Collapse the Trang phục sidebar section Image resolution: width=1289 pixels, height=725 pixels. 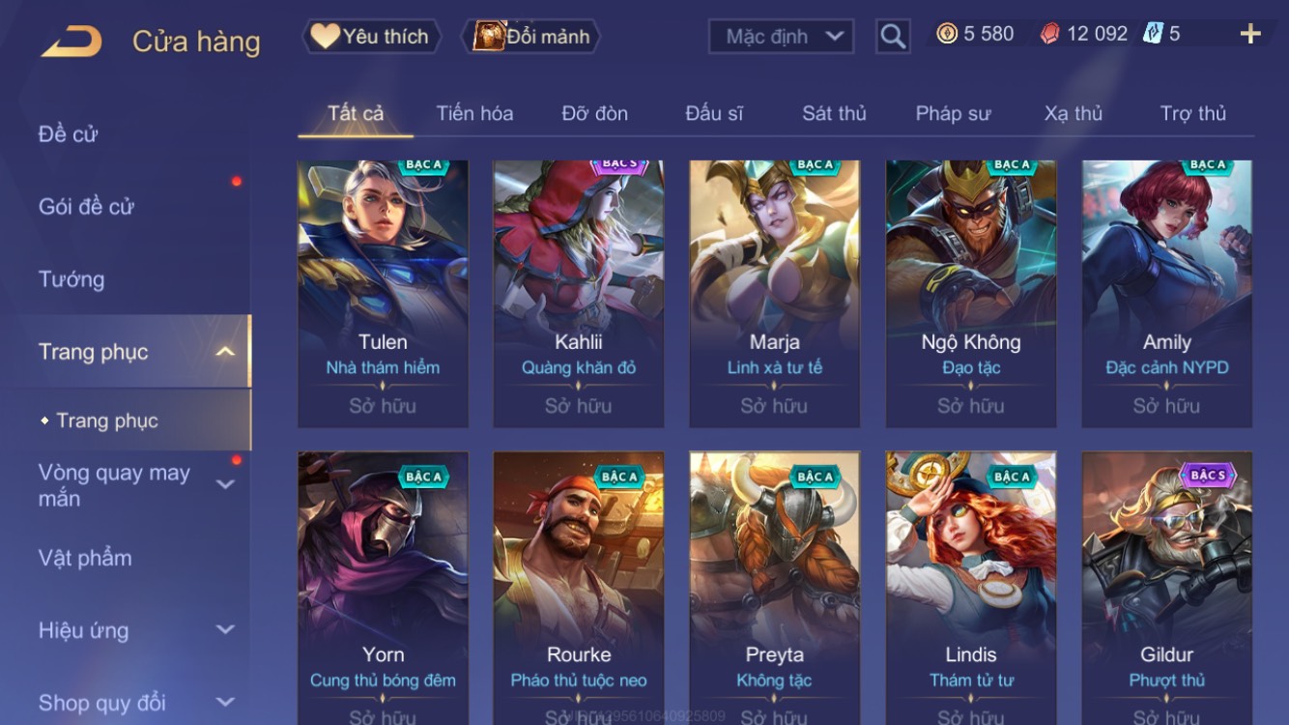click(x=224, y=352)
